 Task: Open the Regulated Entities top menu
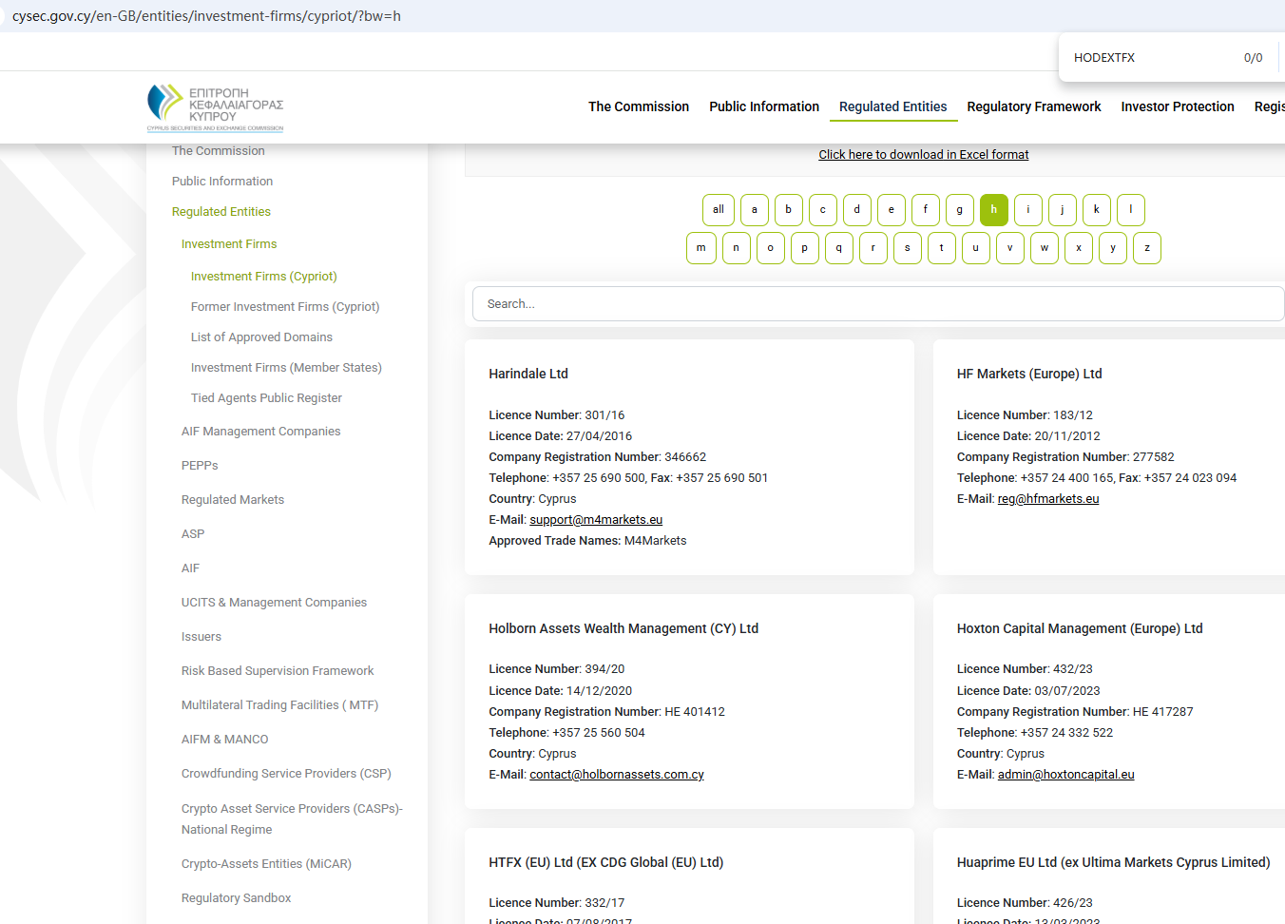tap(892, 106)
